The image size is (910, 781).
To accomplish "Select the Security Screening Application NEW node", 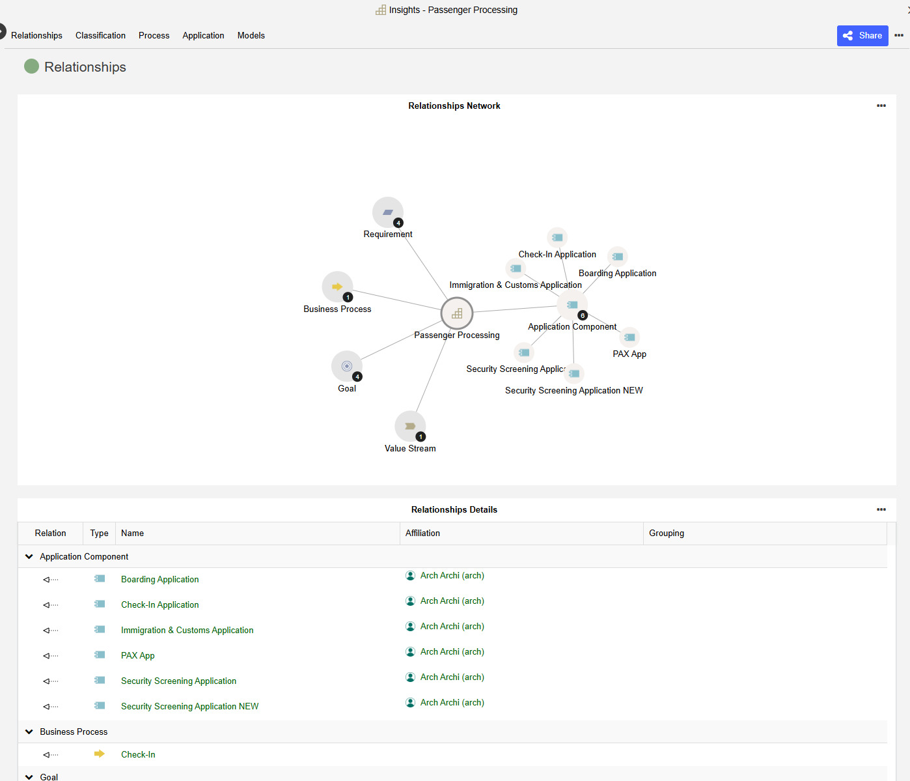I will 574,373.
